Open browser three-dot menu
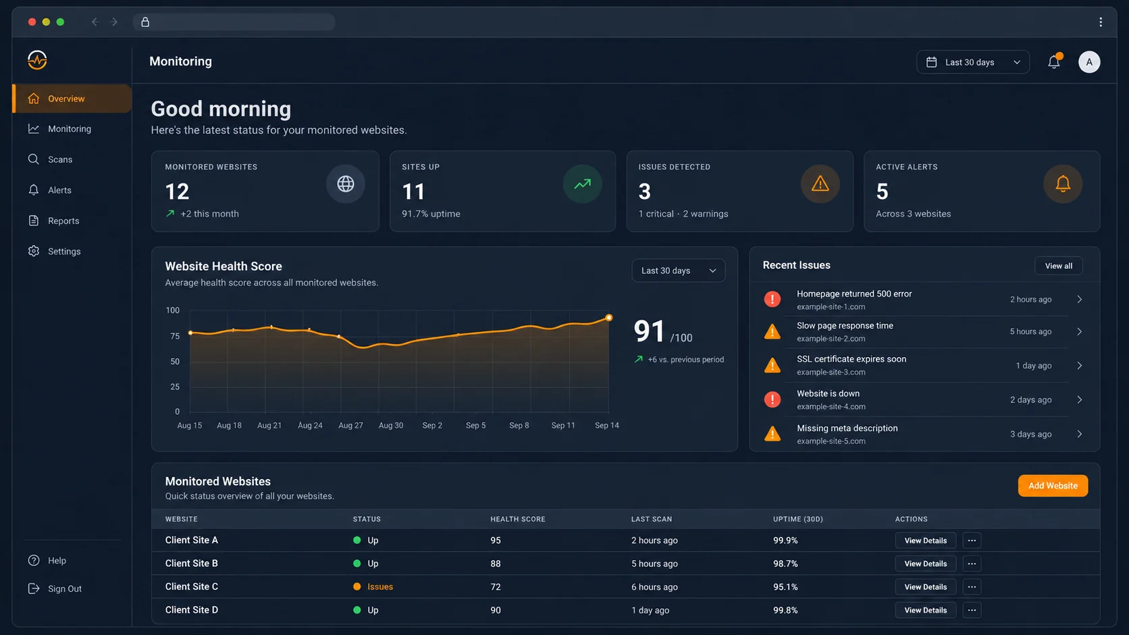The height and width of the screenshot is (635, 1129). [1101, 22]
